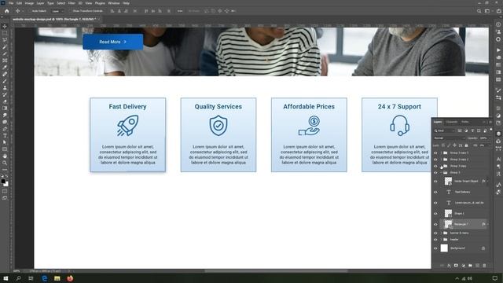Click the Background layer thumbnail
Image resolution: width=503 pixels, height=283 pixels.
pyautogui.click(x=444, y=248)
